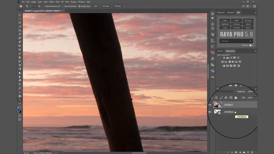
Task: Select the _DSC8617 layer thumbnail
Action: click(217, 105)
